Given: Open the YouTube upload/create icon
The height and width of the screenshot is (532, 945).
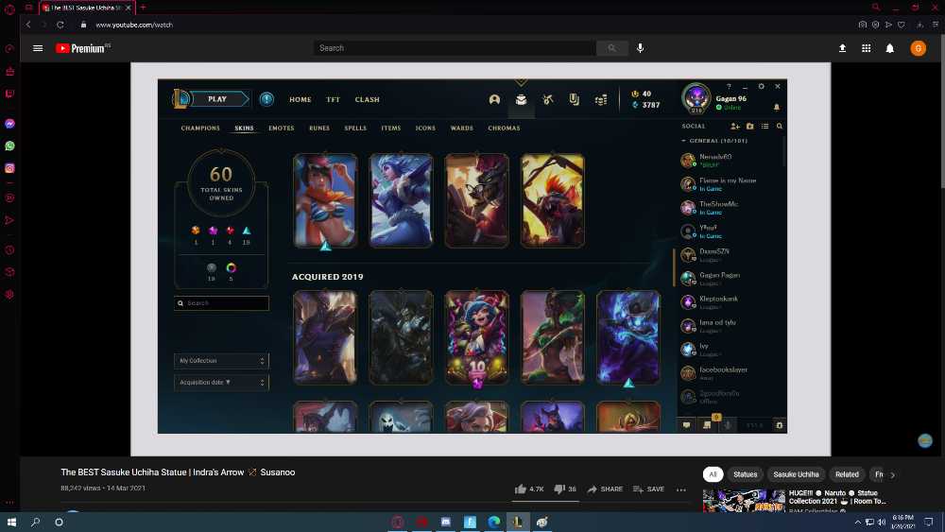Looking at the screenshot, I should (x=843, y=48).
